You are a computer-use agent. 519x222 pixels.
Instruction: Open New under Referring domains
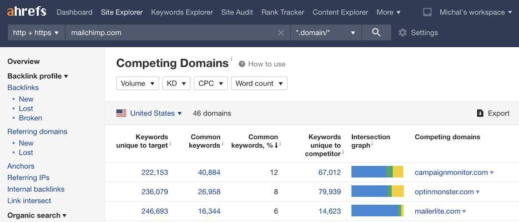click(26, 143)
